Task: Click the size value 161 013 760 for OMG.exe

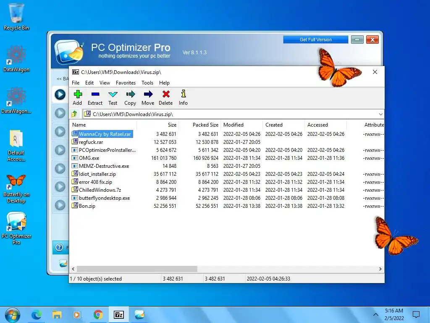Action: click(164, 158)
